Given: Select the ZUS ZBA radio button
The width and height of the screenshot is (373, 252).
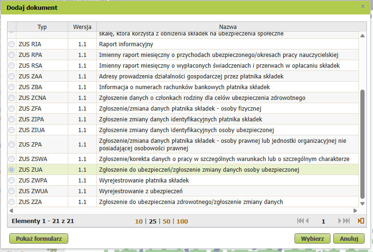Looking at the screenshot, I should (x=11, y=87).
